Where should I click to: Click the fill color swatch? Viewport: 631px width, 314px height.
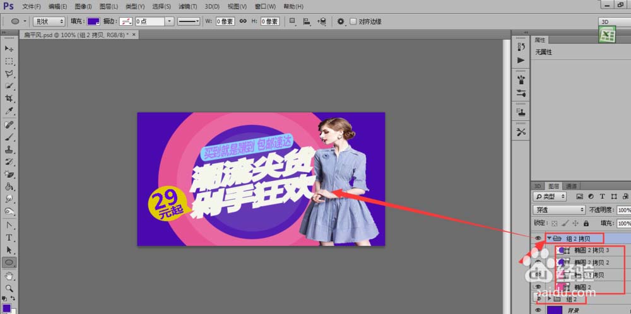[x=93, y=21]
